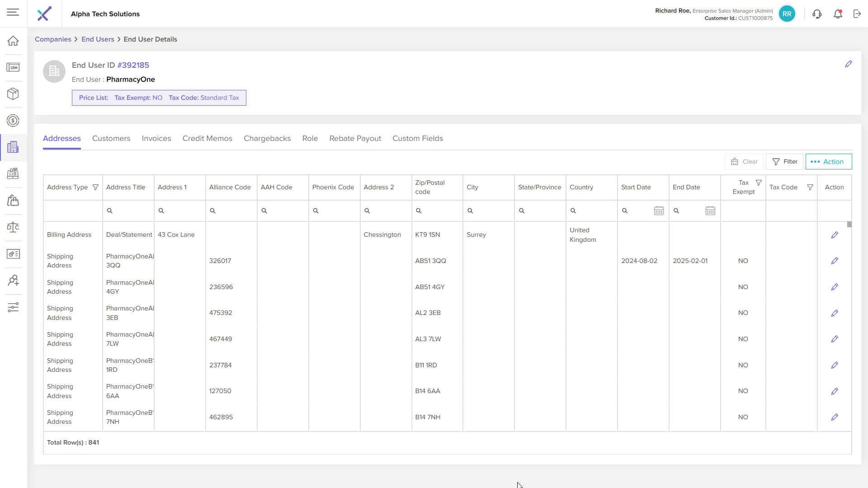Open Tax Code column filter funnel
Screen dimensions: 868x488
click(810, 187)
